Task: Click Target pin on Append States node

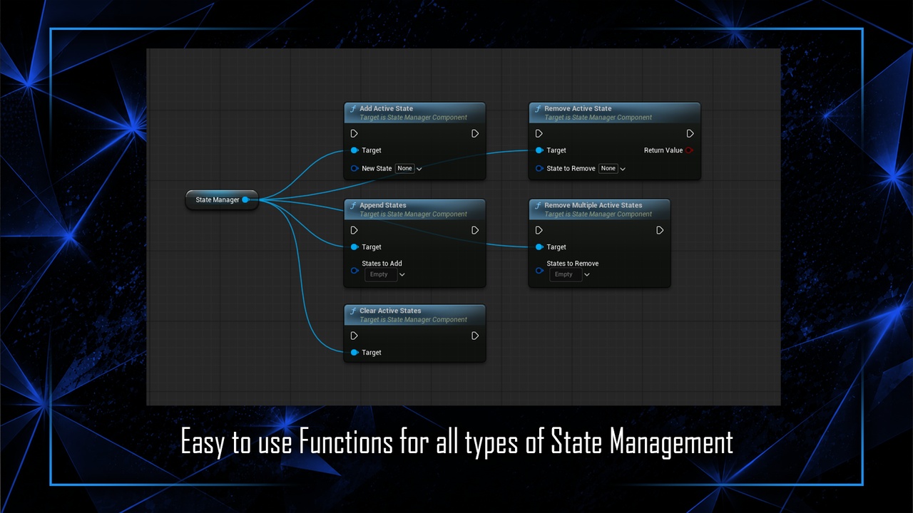Action: pyautogui.click(x=355, y=247)
